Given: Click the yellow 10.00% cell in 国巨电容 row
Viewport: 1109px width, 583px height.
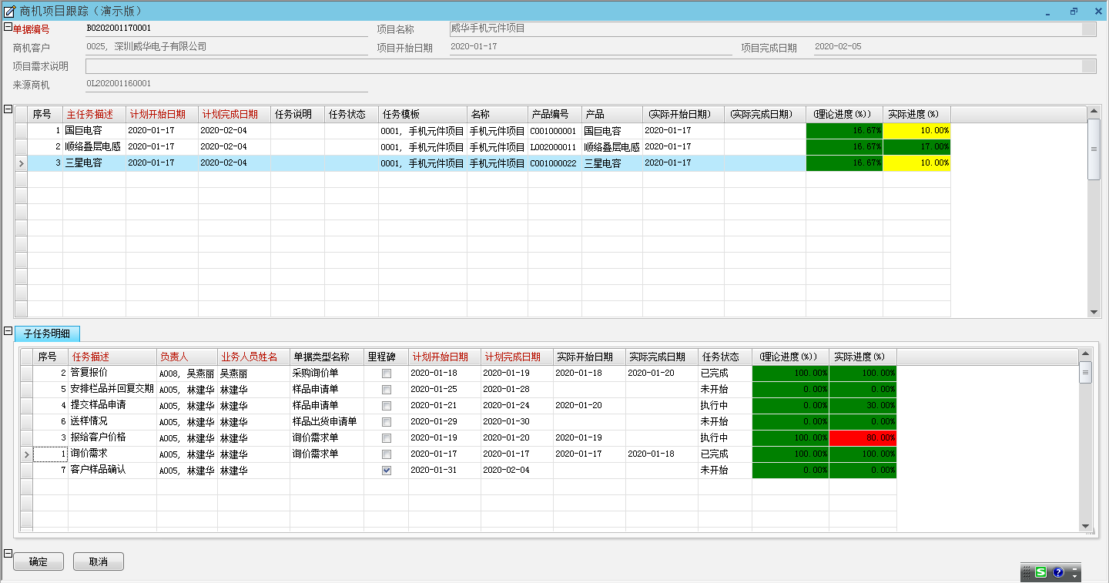Looking at the screenshot, I should click(916, 130).
